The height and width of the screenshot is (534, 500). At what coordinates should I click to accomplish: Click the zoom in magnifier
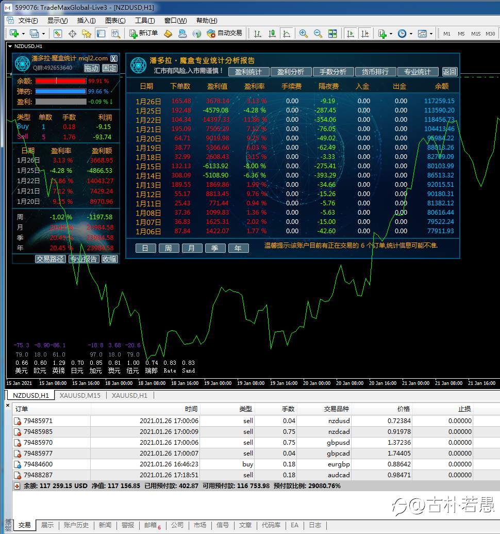pyautogui.click(x=304, y=34)
